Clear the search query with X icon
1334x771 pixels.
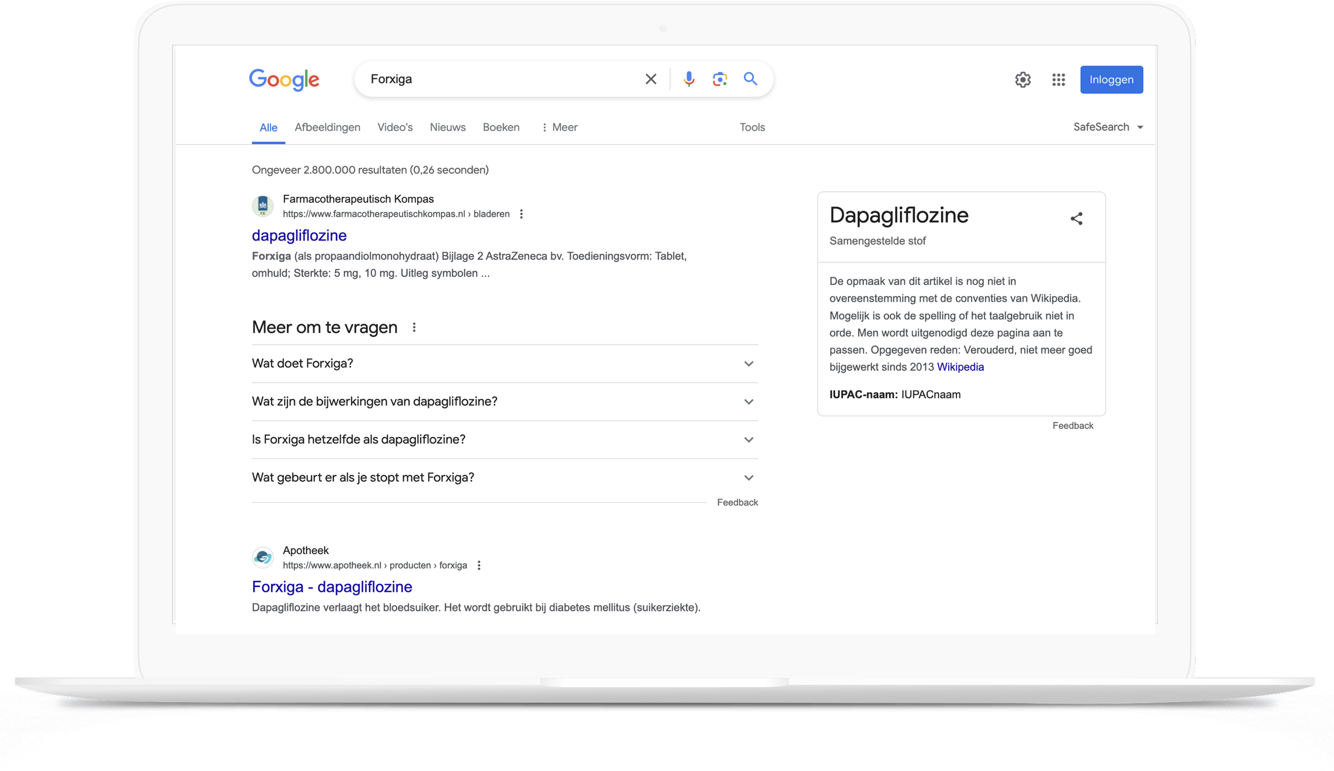(x=650, y=79)
